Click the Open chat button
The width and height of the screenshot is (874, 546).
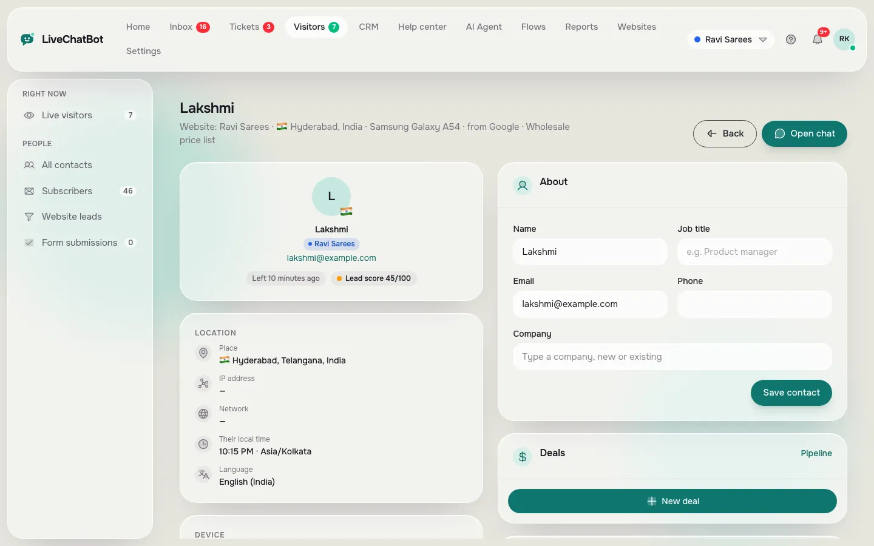point(804,133)
